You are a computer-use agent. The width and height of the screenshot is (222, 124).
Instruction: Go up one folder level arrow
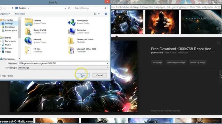click(x=12, y=8)
